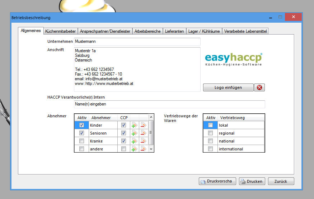Click the remove icon in the Kinder row

click(144, 125)
